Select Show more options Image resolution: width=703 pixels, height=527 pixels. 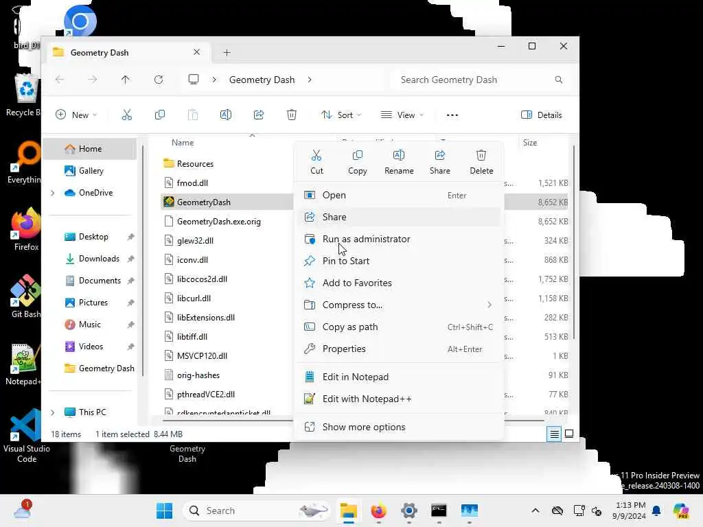pyautogui.click(x=399, y=427)
